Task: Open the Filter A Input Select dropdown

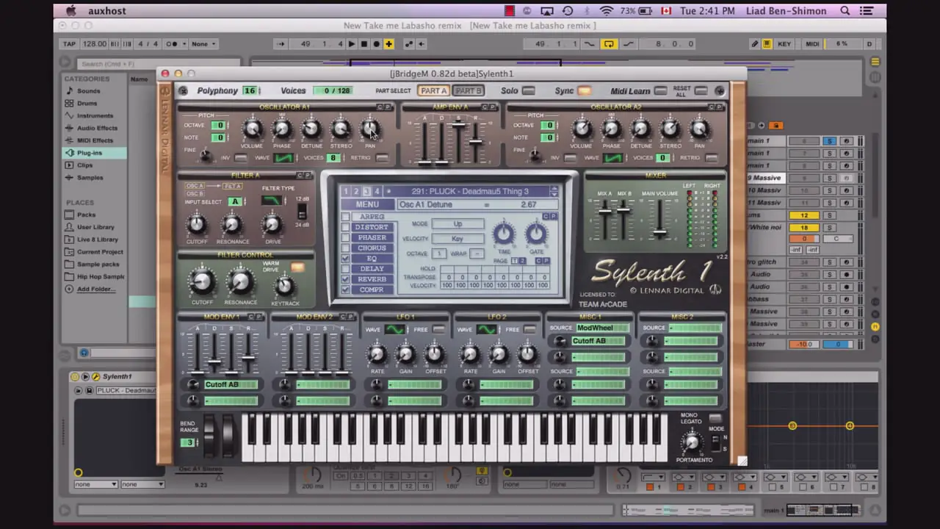Action: click(x=234, y=202)
